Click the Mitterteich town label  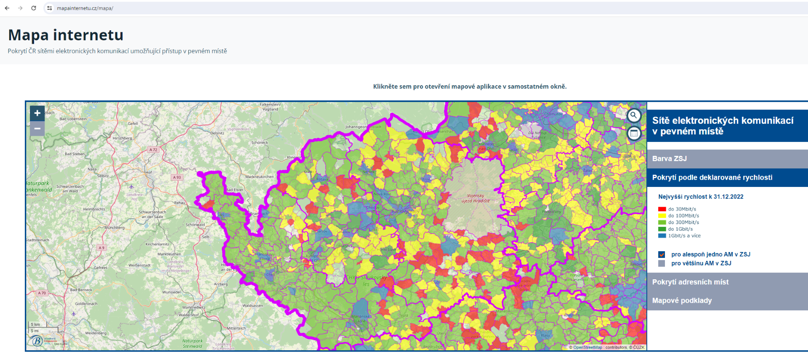[x=236, y=328]
